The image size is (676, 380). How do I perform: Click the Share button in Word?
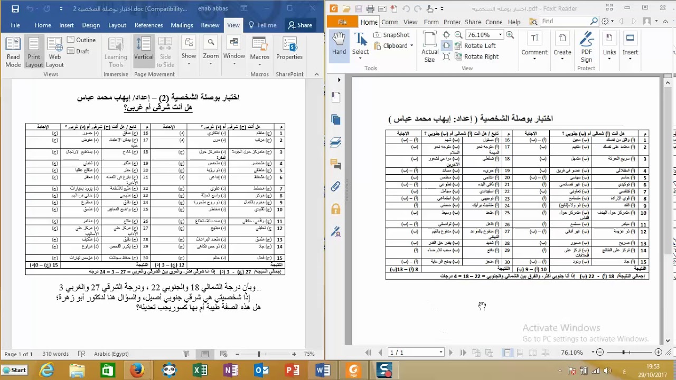point(299,25)
